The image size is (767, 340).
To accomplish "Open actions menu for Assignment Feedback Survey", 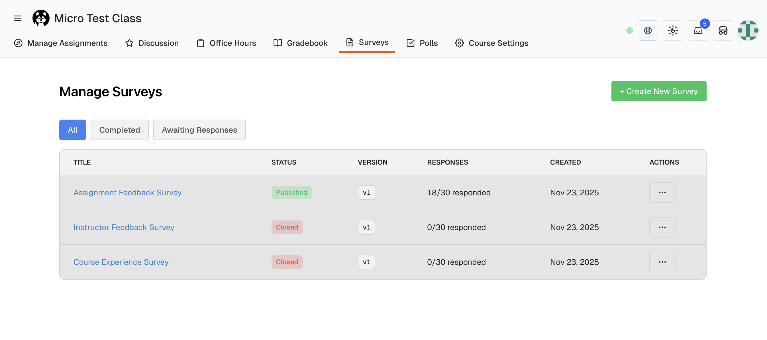I will click(662, 192).
